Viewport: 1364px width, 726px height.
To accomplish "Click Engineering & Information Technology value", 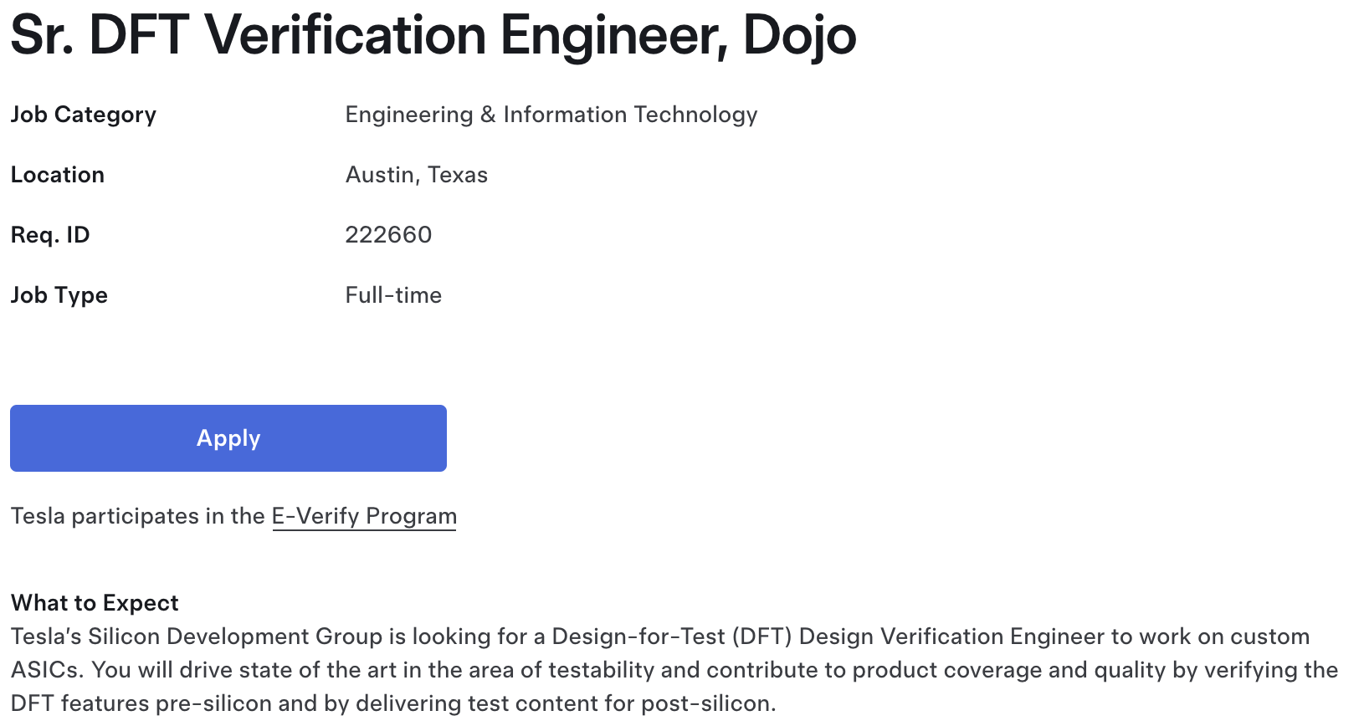I will [x=551, y=115].
